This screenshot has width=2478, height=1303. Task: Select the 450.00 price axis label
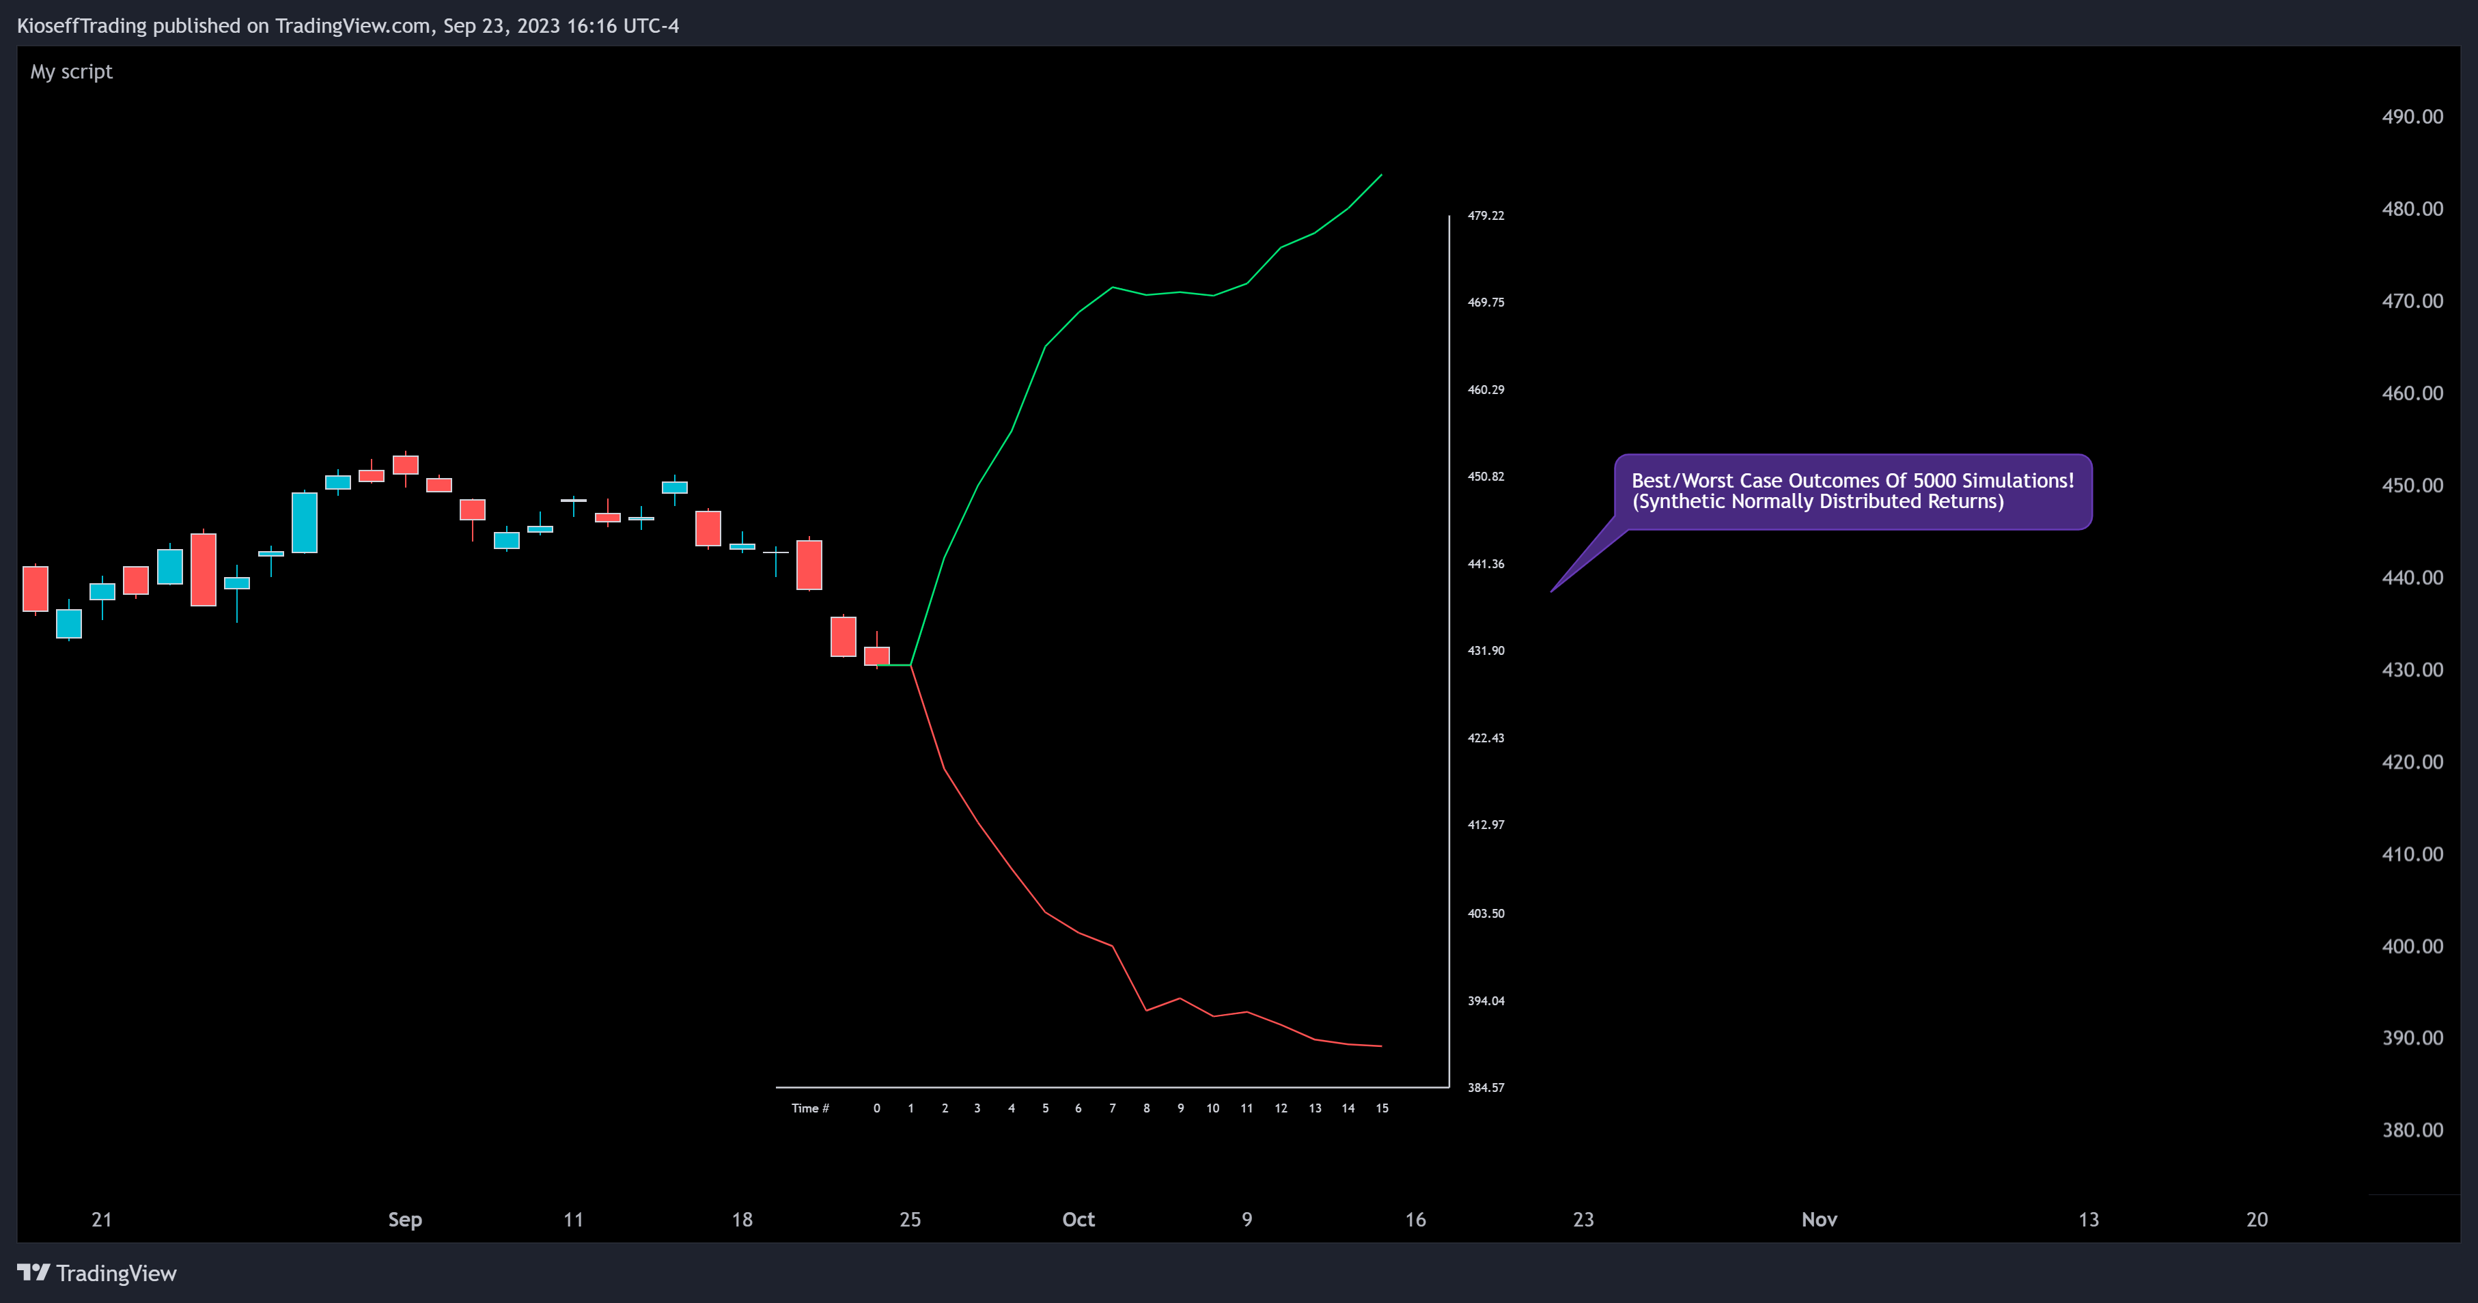[2412, 486]
